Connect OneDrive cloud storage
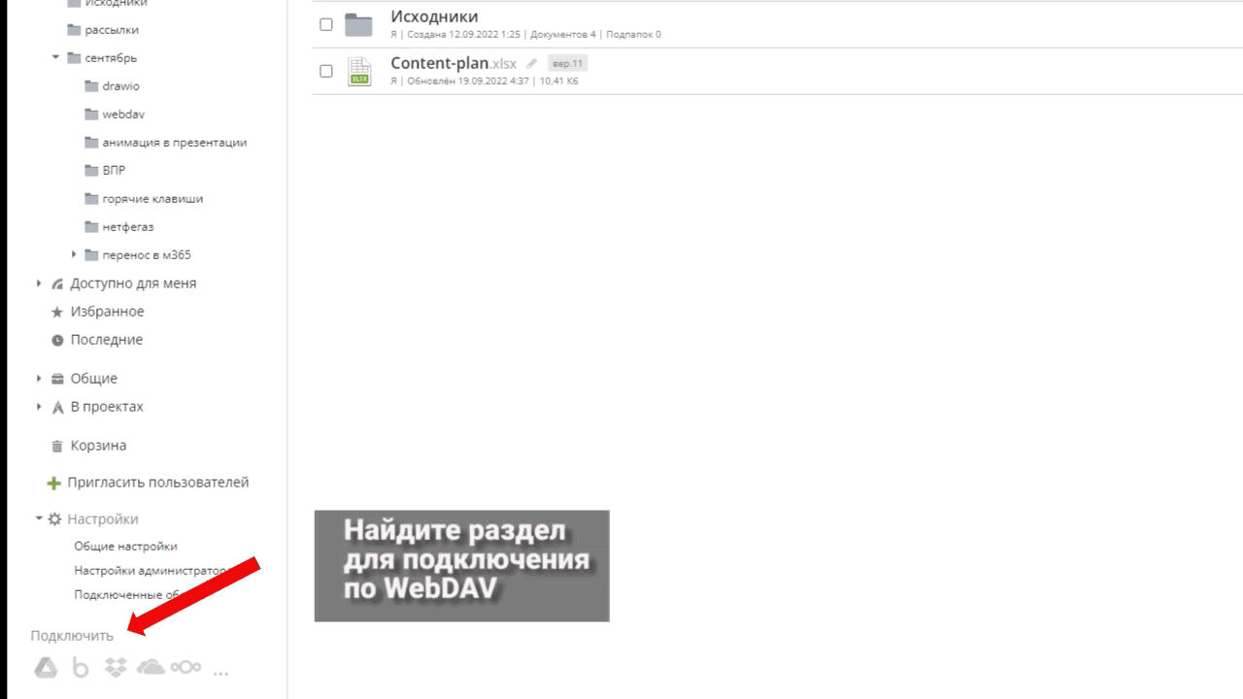The height and width of the screenshot is (699, 1243). (151, 667)
